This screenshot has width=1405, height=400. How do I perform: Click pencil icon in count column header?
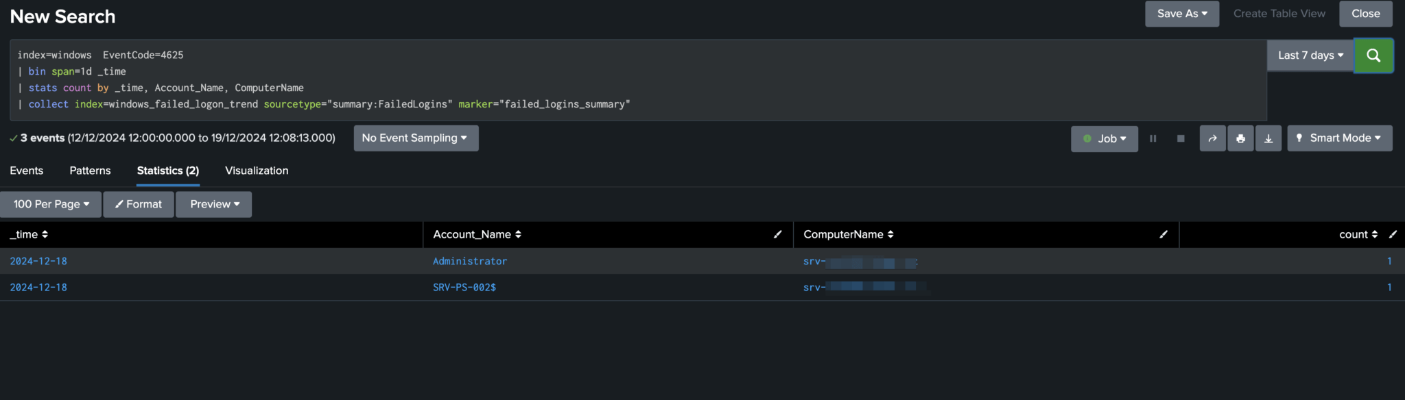point(1393,234)
